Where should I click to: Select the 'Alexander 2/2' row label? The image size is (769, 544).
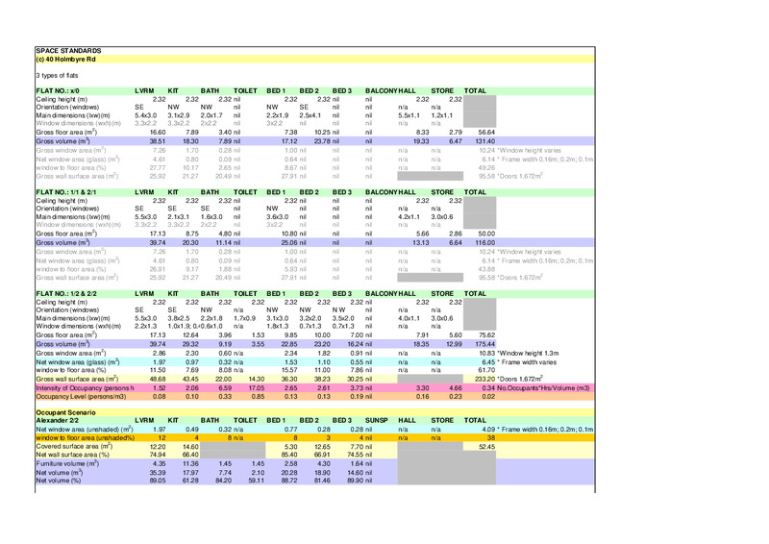58,420
